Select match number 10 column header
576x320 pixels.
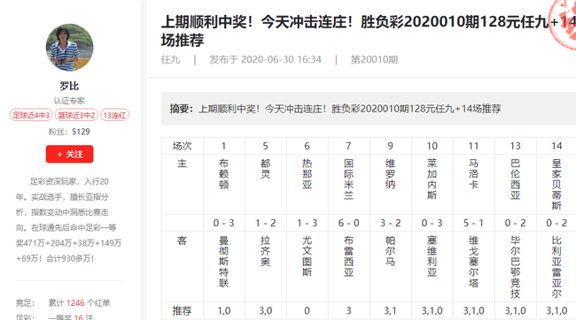point(432,146)
